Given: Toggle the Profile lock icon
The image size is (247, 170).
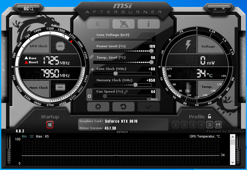Looking at the screenshot, I should coord(209,116).
